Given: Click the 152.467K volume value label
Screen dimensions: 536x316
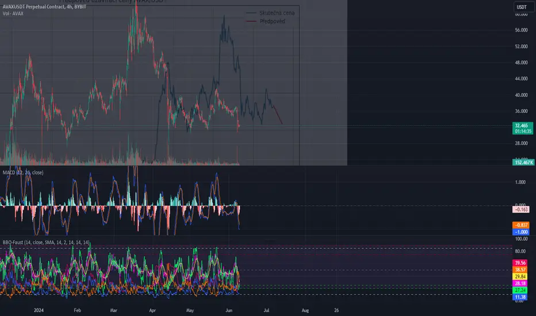Looking at the screenshot, I should point(523,163).
